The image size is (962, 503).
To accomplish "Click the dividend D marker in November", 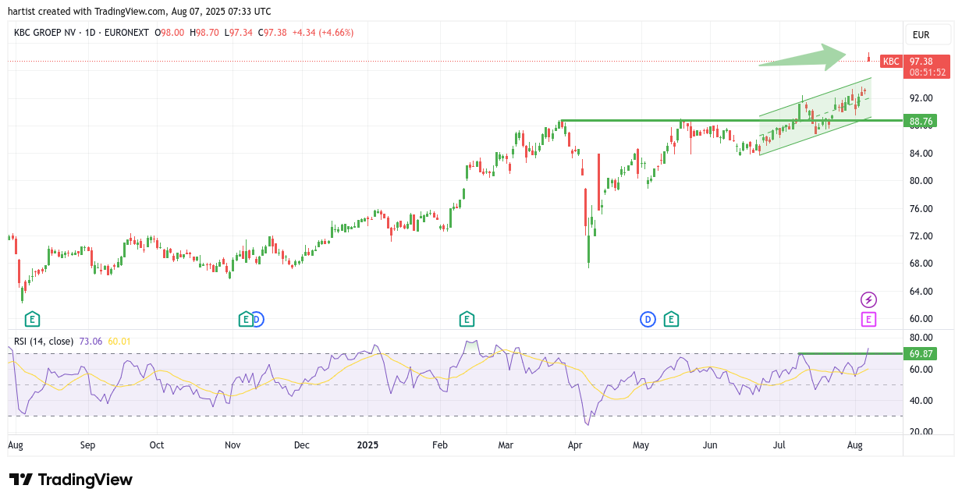I will [x=257, y=319].
